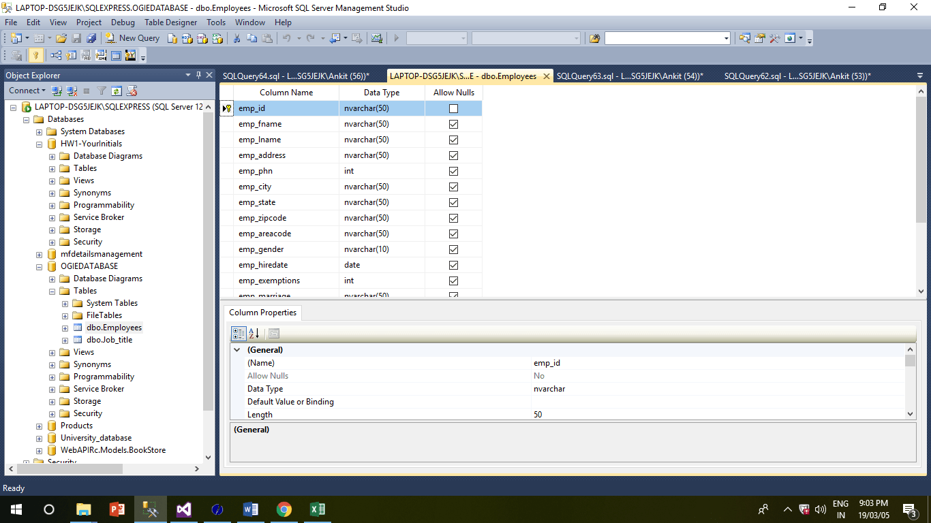Open Excel from the Windows taskbar

[x=317, y=509]
